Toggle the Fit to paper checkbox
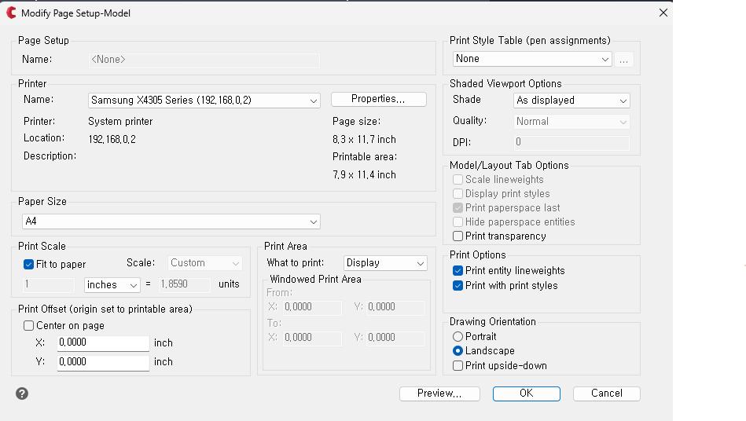Screen dimensions: 746x421 pos(29,264)
